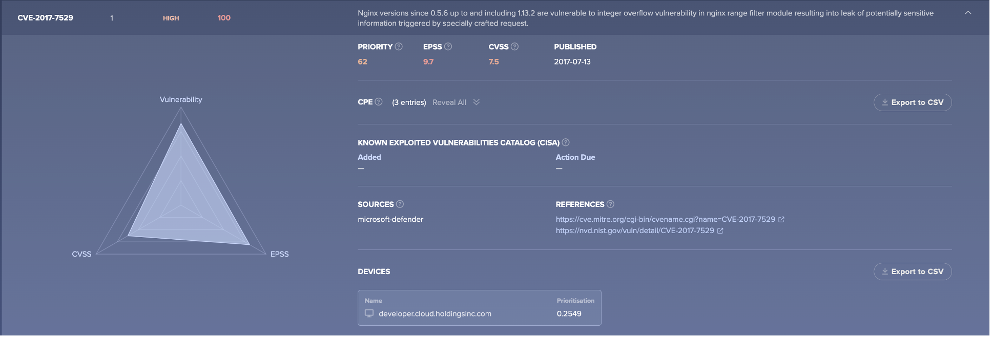Click the Reveal All link for CPE
The width and height of the screenshot is (992, 337).
point(449,102)
